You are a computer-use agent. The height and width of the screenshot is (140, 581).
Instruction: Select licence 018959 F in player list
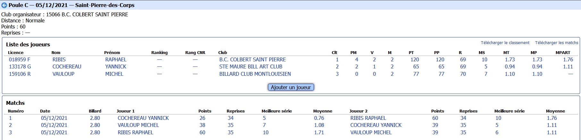point(20,59)
